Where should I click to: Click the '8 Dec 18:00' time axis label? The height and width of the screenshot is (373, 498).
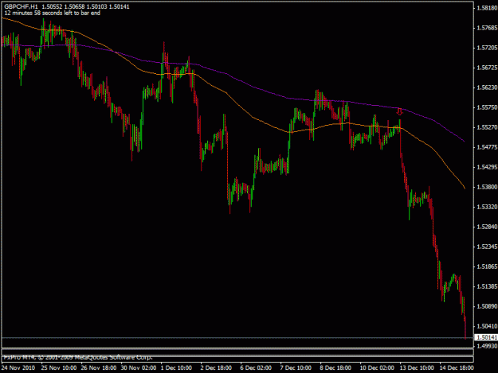tap(335, 367)
